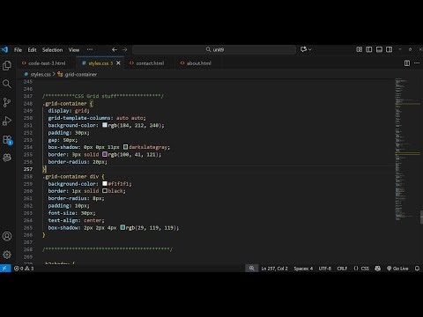The width and height of the screenshot is (423, 317).
Task: Close the styles.css tab
Action: coord(118,63)
